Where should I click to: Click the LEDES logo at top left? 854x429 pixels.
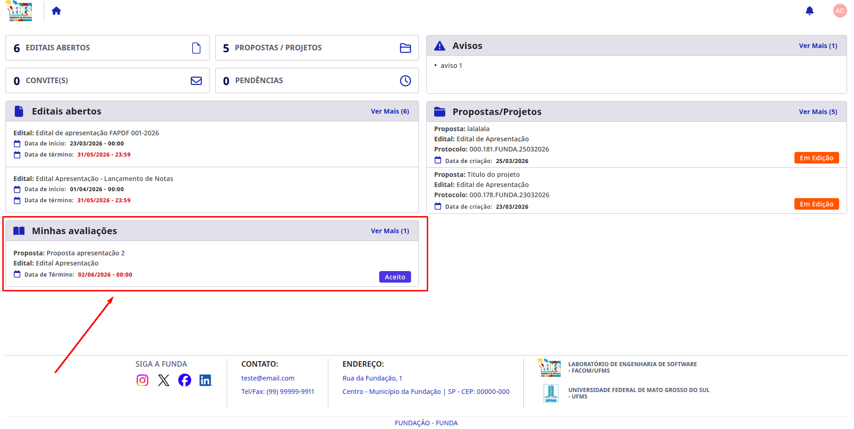[19, 11]
